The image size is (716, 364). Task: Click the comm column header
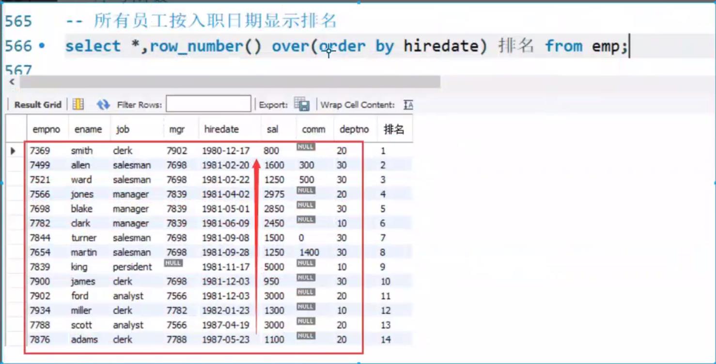tap(313, 129)
